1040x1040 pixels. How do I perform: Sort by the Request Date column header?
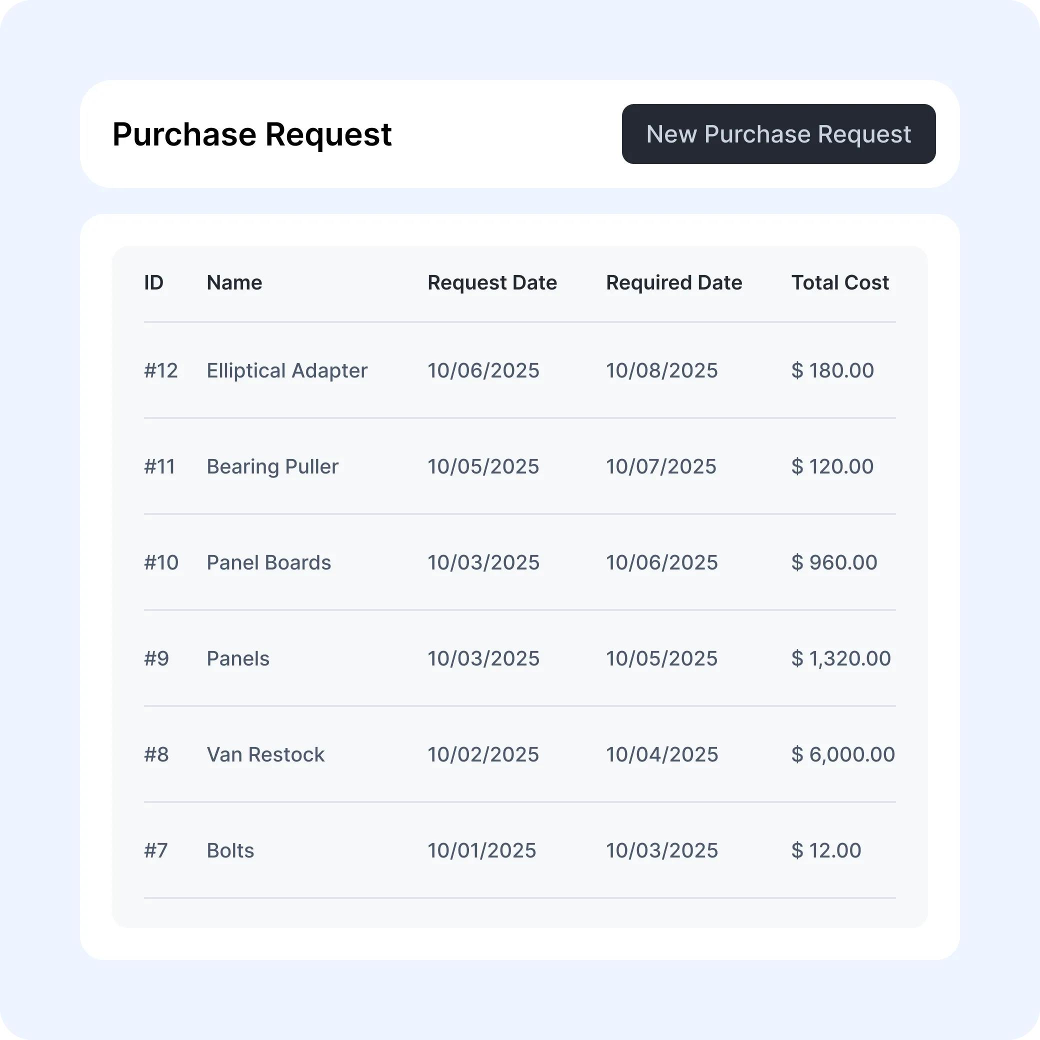click(x=492, y=282)
